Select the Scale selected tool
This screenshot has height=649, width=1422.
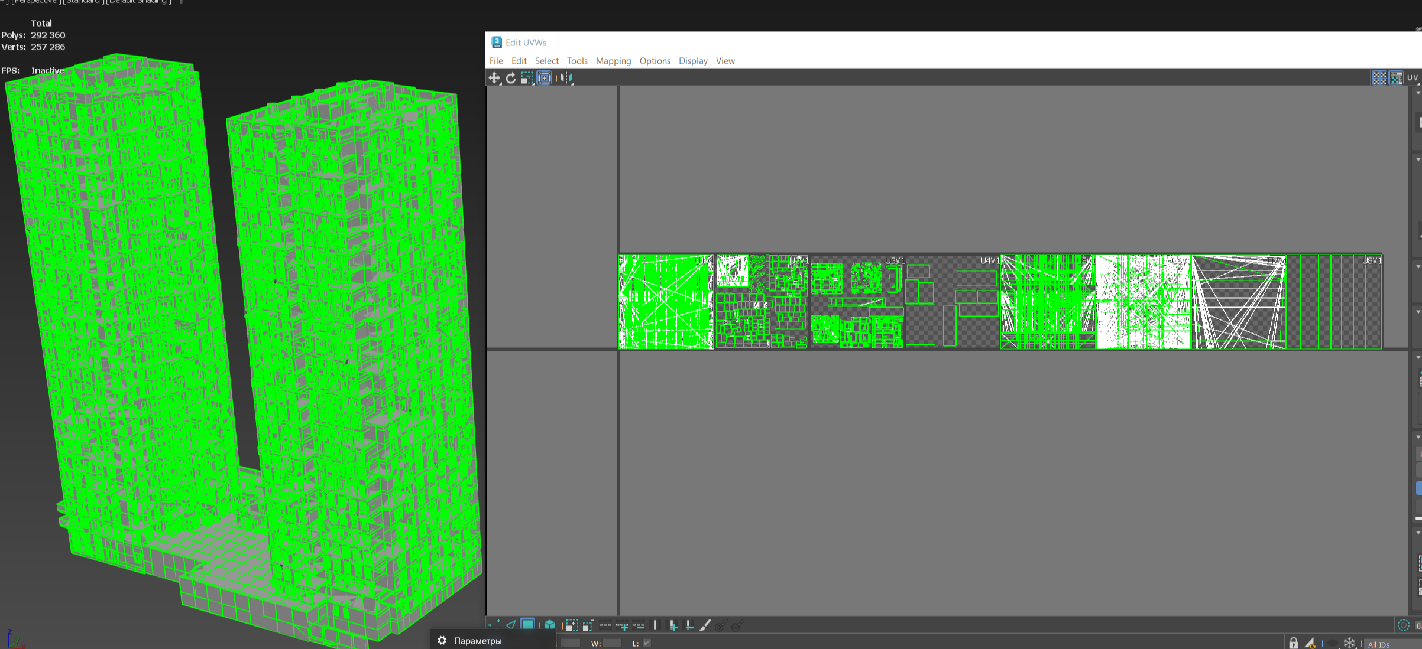pos(527,78)
